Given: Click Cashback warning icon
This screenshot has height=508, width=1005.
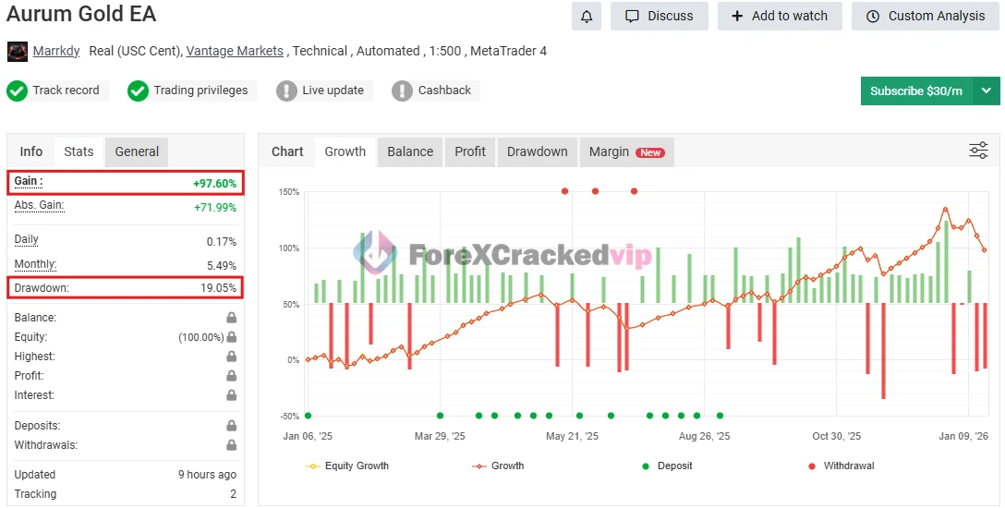Looking at the screenshot, I should click(x=402, y=91).
